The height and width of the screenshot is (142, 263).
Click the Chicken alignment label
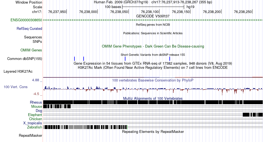pos(35,119)
